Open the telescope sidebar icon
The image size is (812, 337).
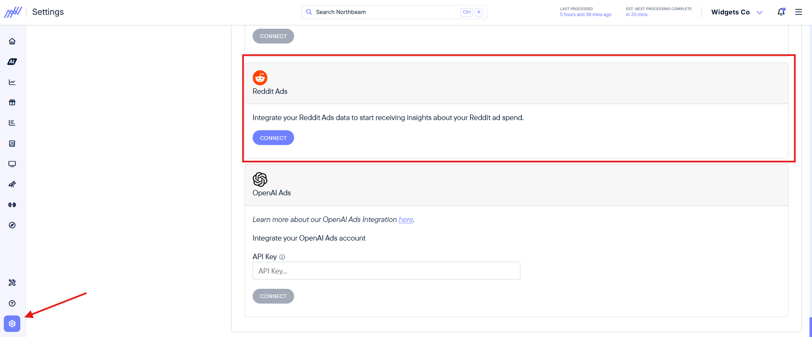(12, 184)
